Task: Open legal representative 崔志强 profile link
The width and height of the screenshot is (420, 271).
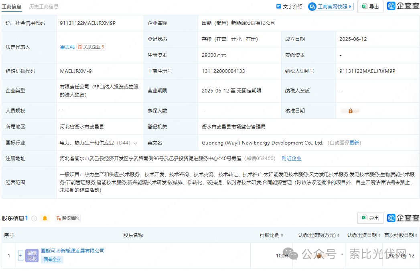Action: (x=67, y=47)
